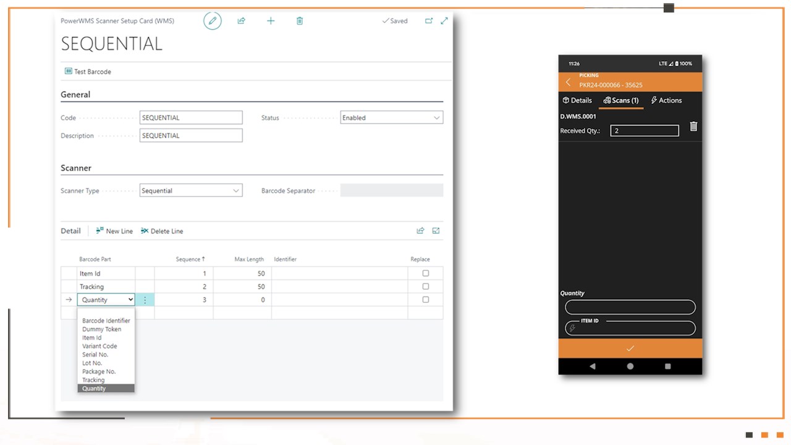The image size is (791, 445).
Task: Click the Quantity input in phone app
Action: pos(630,307)
